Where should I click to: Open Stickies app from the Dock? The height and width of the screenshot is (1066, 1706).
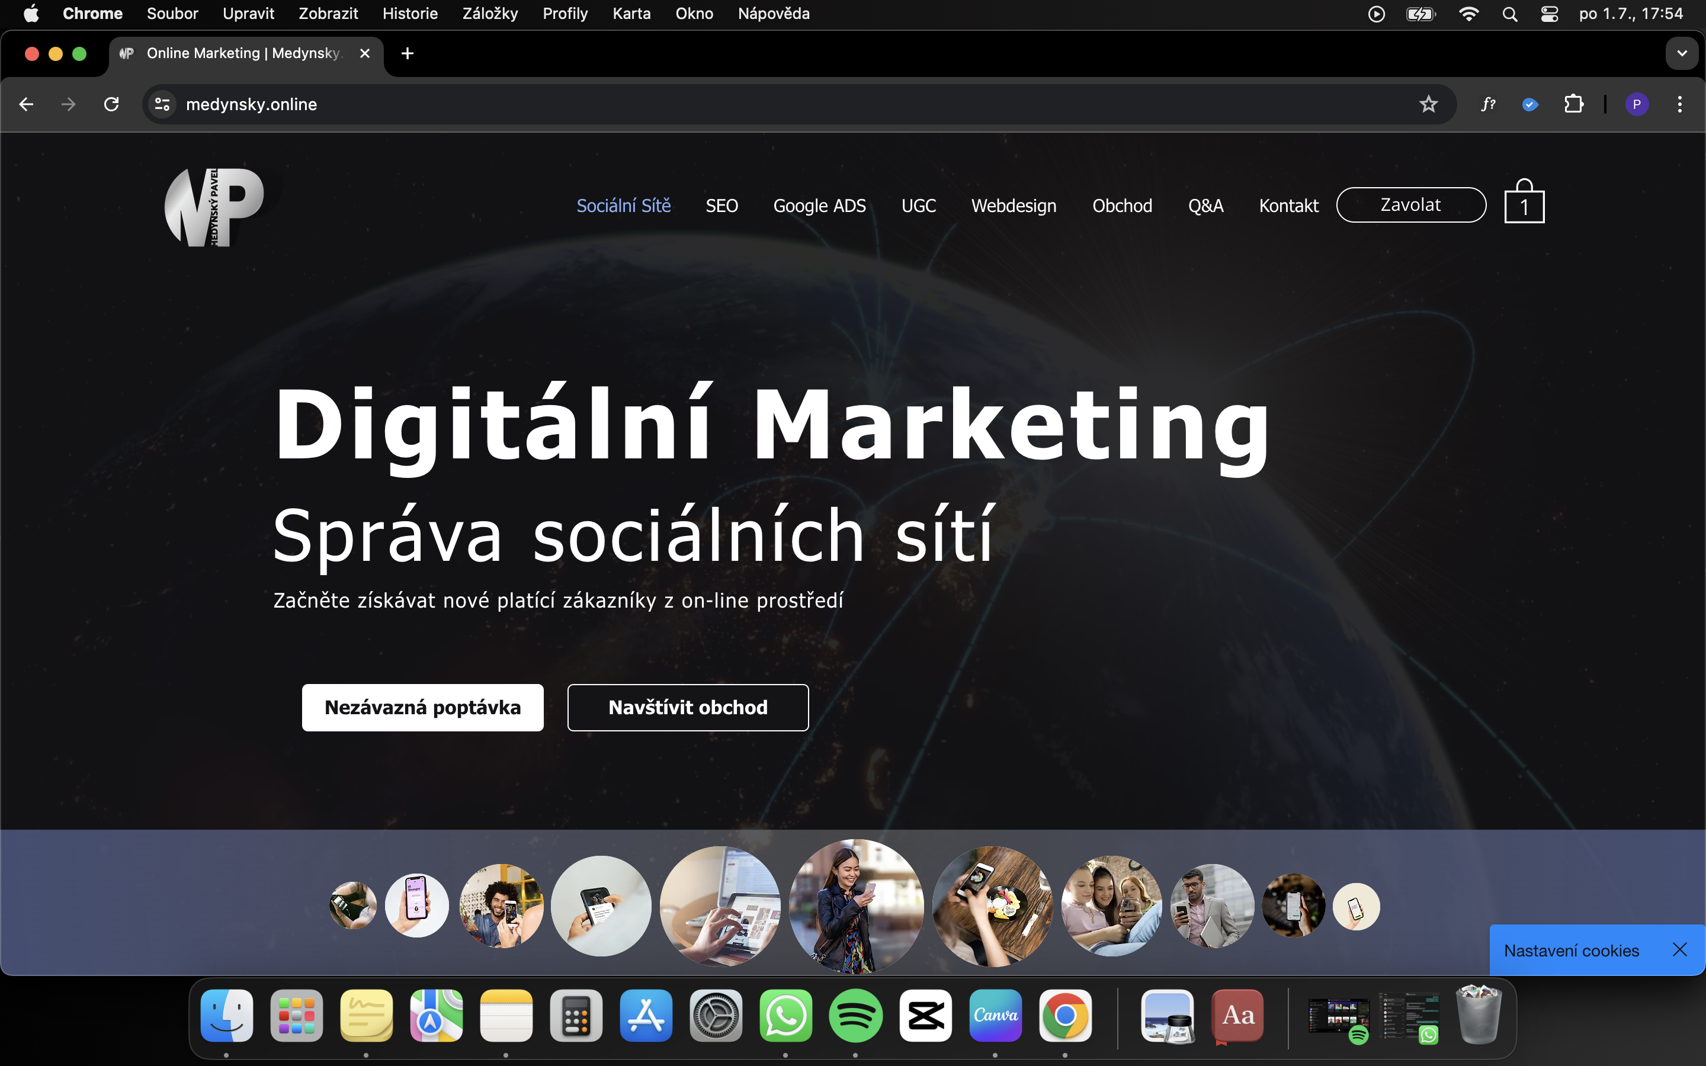pyautogui.click(x=366, y=1016)
